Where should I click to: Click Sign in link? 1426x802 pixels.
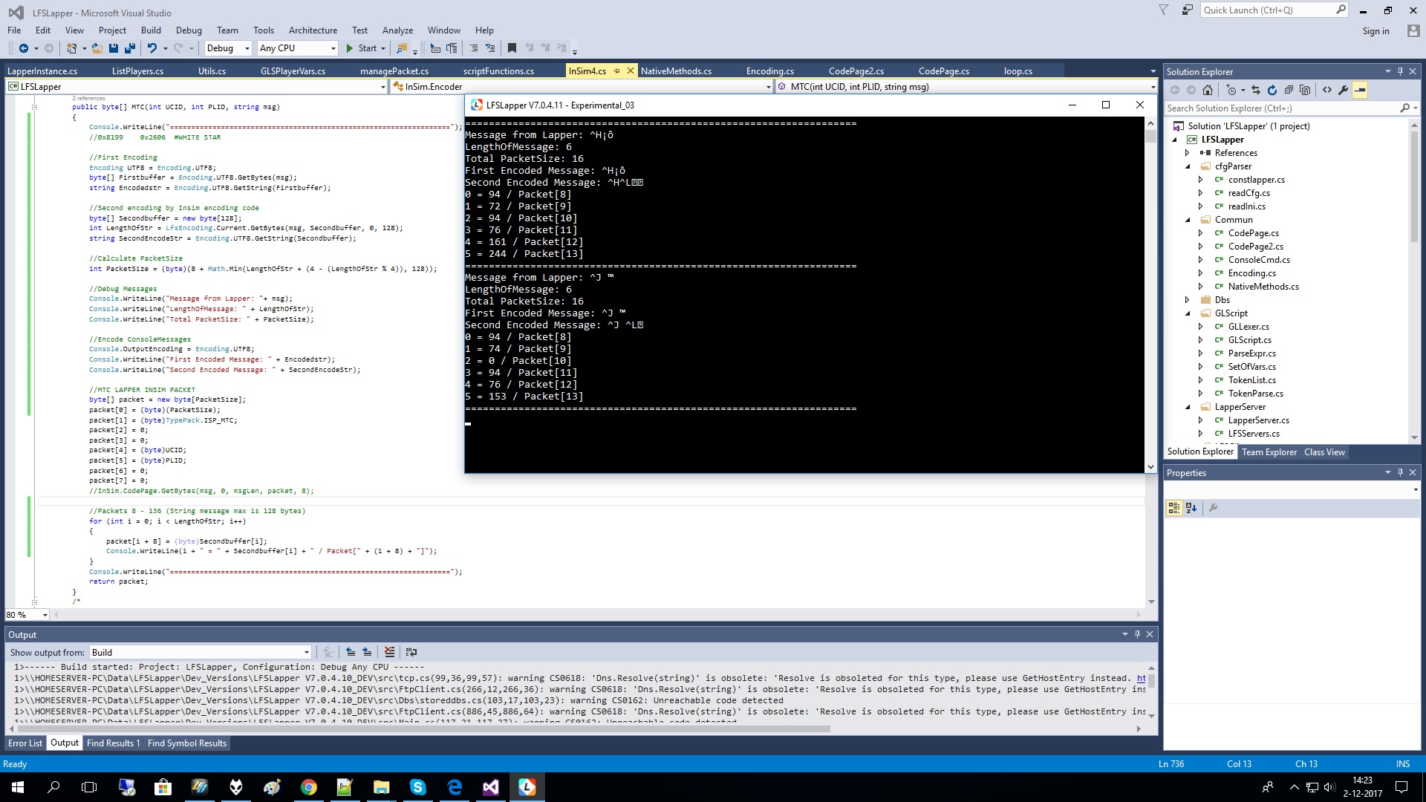pos(1375,31)
